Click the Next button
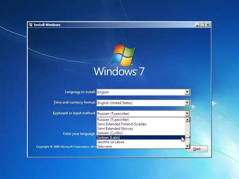 tap(197, 149)
